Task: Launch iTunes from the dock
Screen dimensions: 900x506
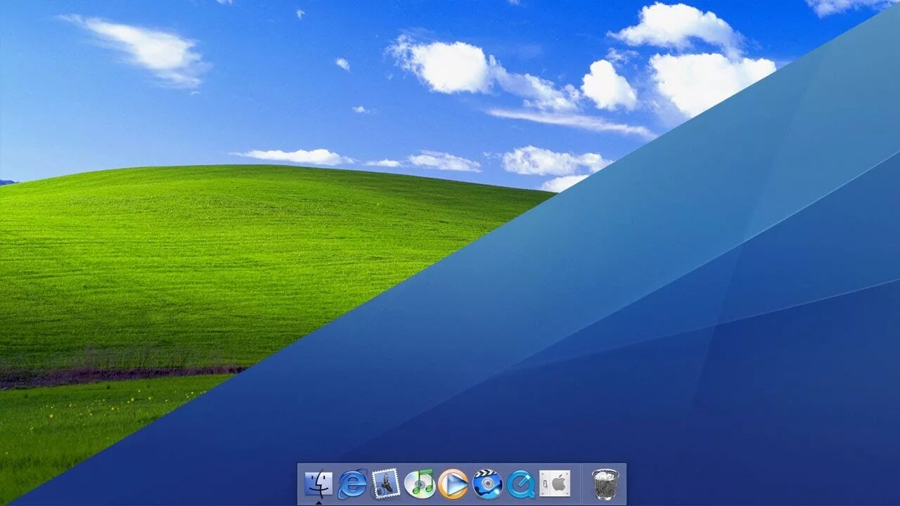Action: 420,484
